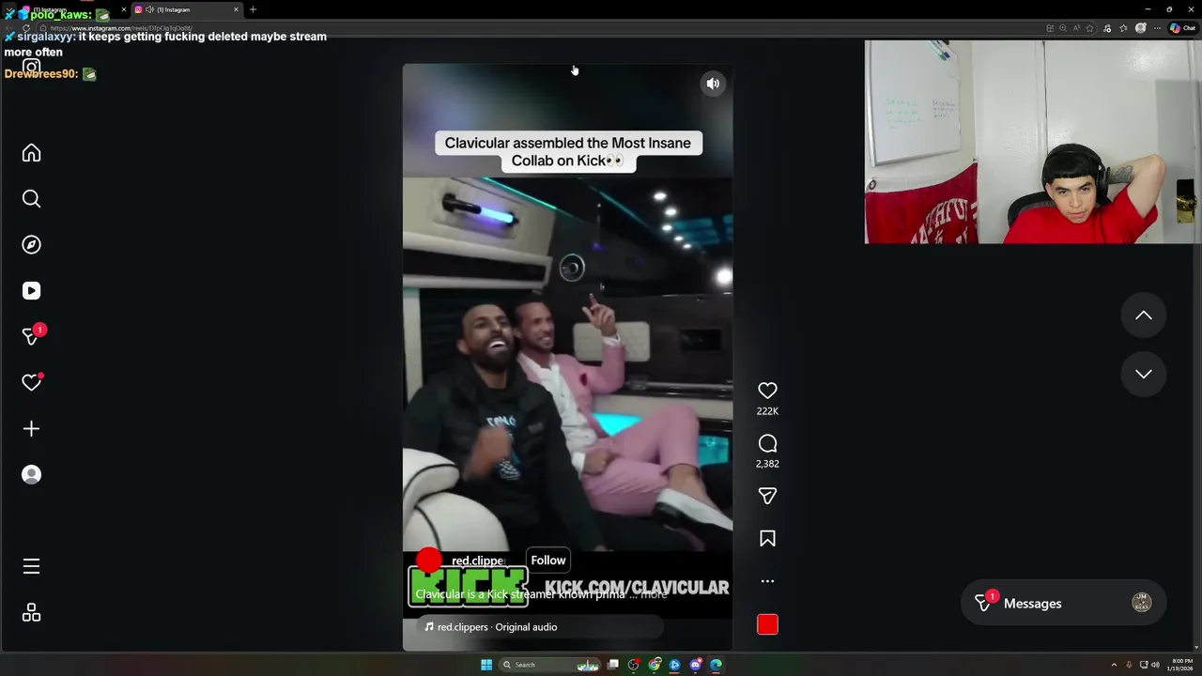Open the Copilot Chat button
This screenshot has height=676, width=1202.
(1182, 28)
